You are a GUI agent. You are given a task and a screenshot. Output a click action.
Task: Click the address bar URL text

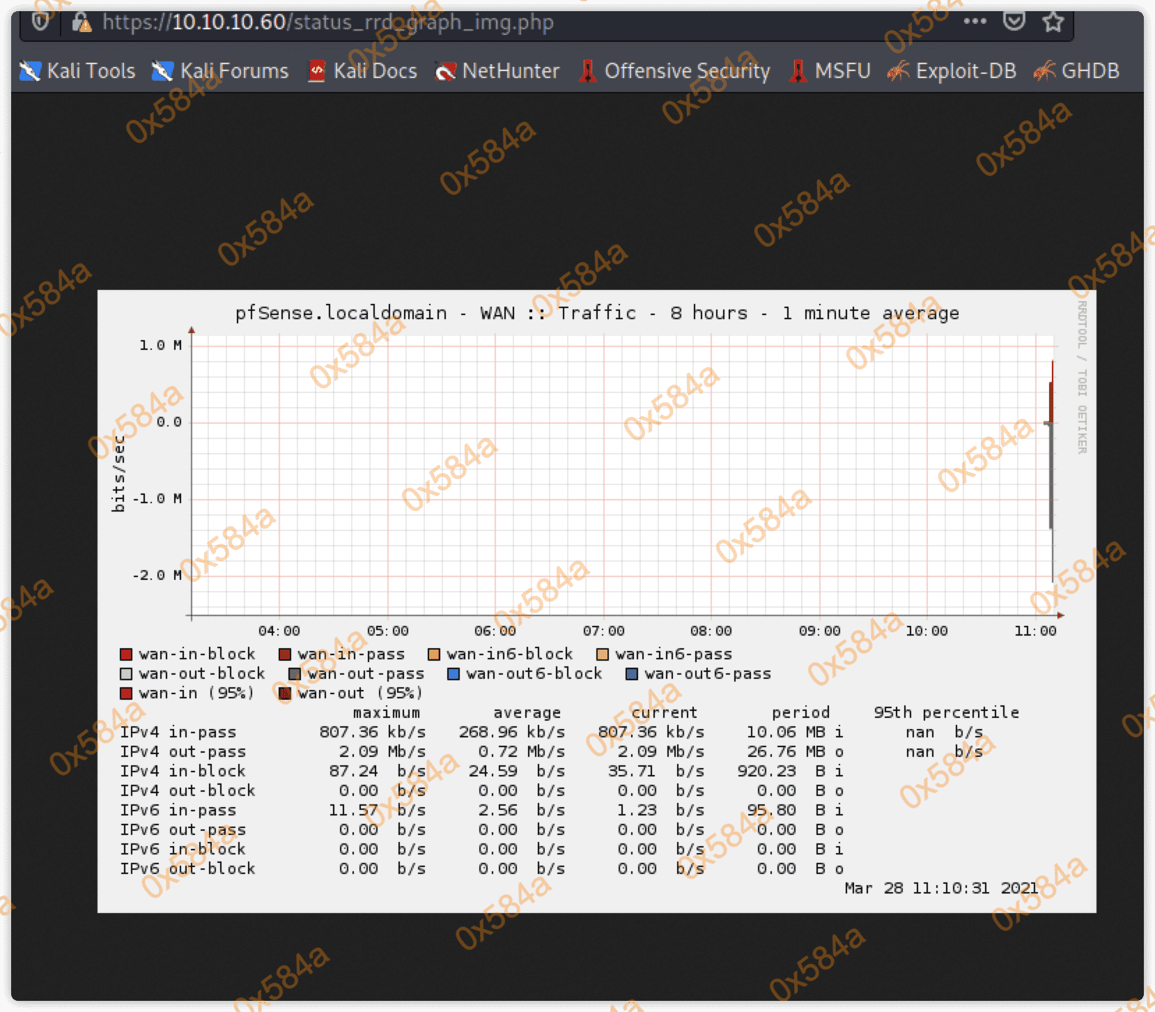tap(327, 22)
